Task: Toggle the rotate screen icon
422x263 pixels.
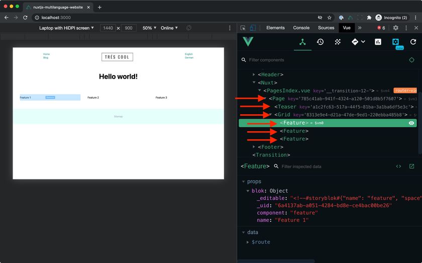Action: [x=189, y=28]
